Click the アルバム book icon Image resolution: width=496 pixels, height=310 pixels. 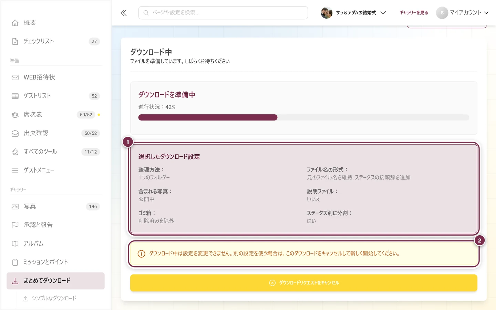click(15, 244)
